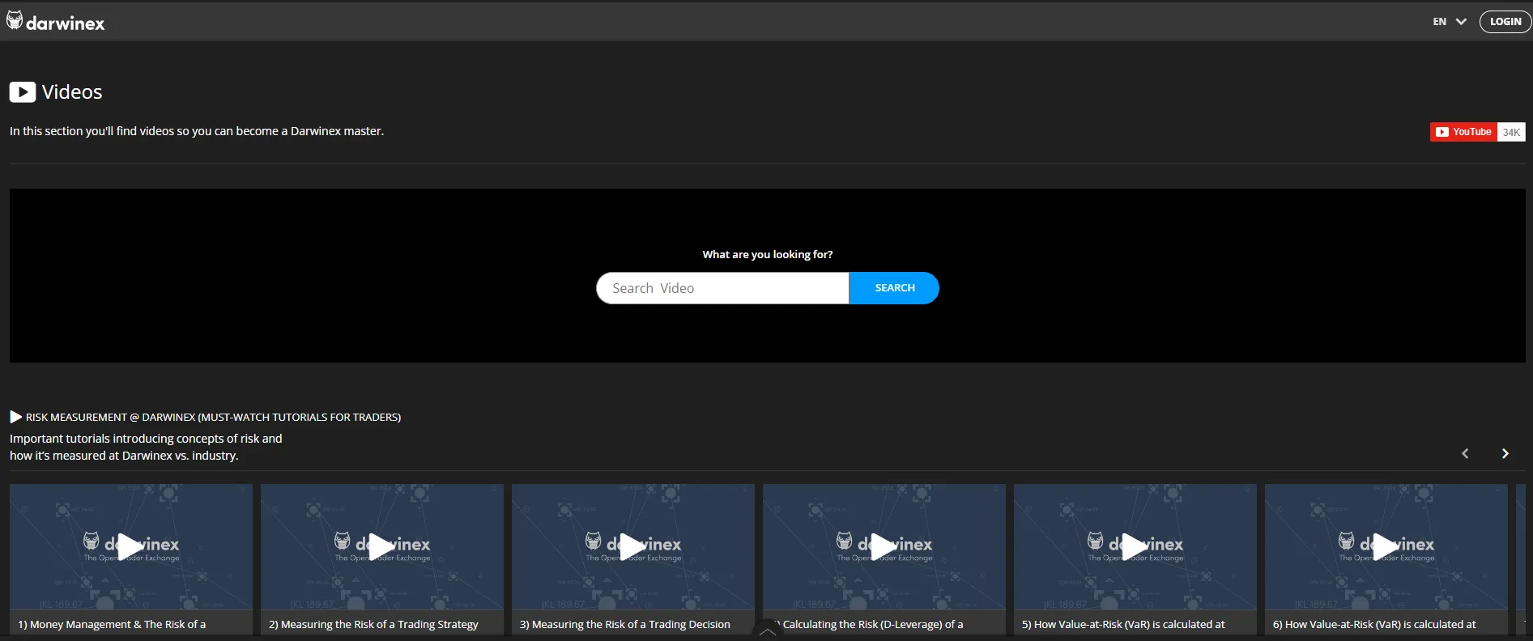This screenshot has height=641, width=1533.
Task: Open Risk Measurement @ Darwinex playlist title
Action: (213, 418)
